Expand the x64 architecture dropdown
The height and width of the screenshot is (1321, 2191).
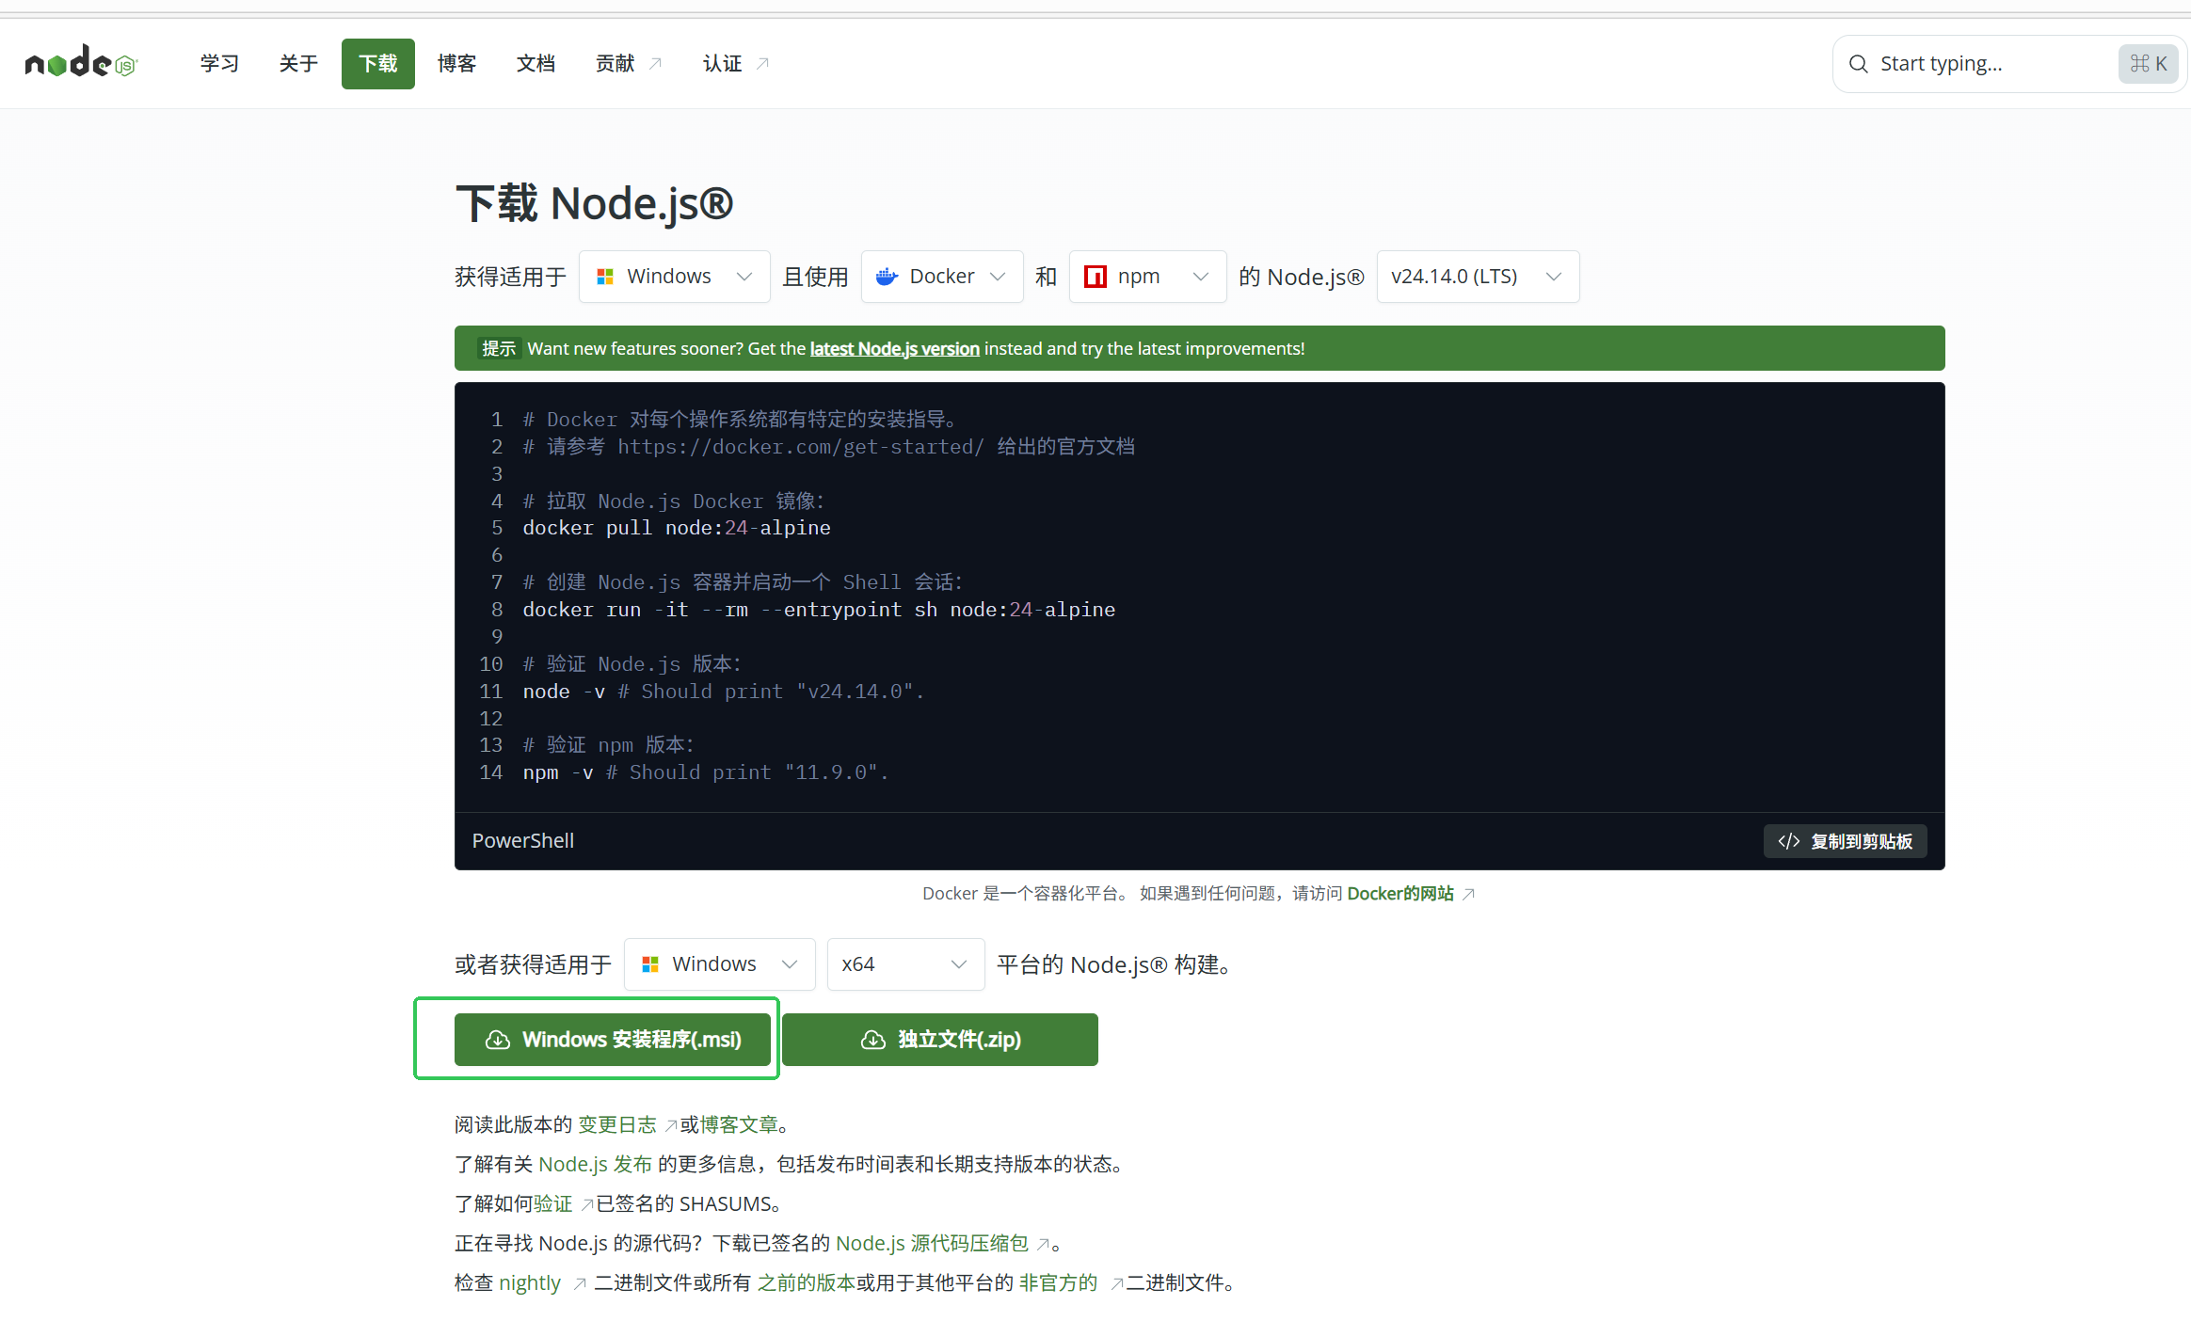coord(904,964)
